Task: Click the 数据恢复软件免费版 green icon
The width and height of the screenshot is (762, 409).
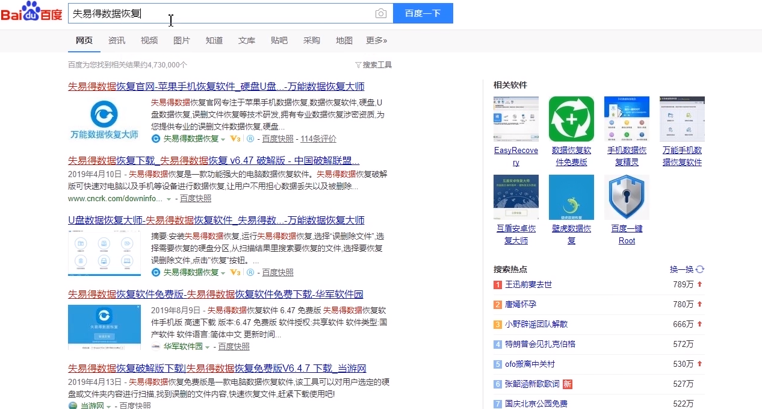Action: 571,119
